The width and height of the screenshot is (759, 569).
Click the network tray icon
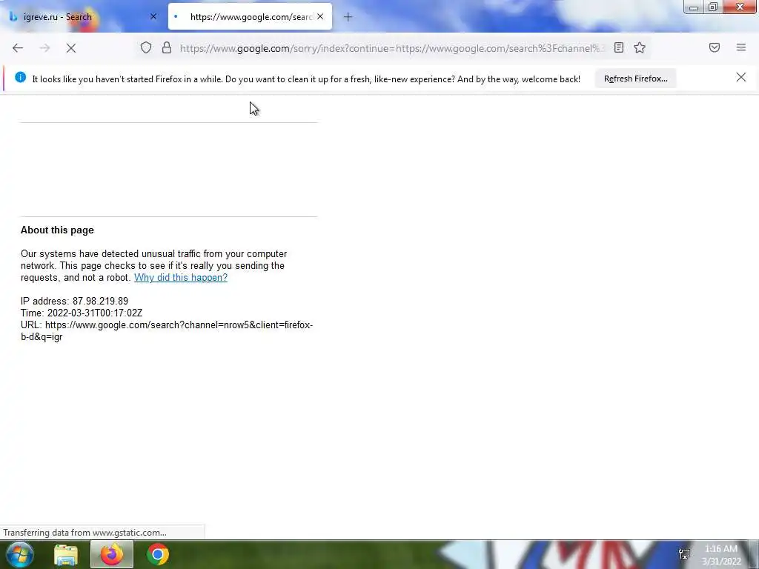[684, 554]
